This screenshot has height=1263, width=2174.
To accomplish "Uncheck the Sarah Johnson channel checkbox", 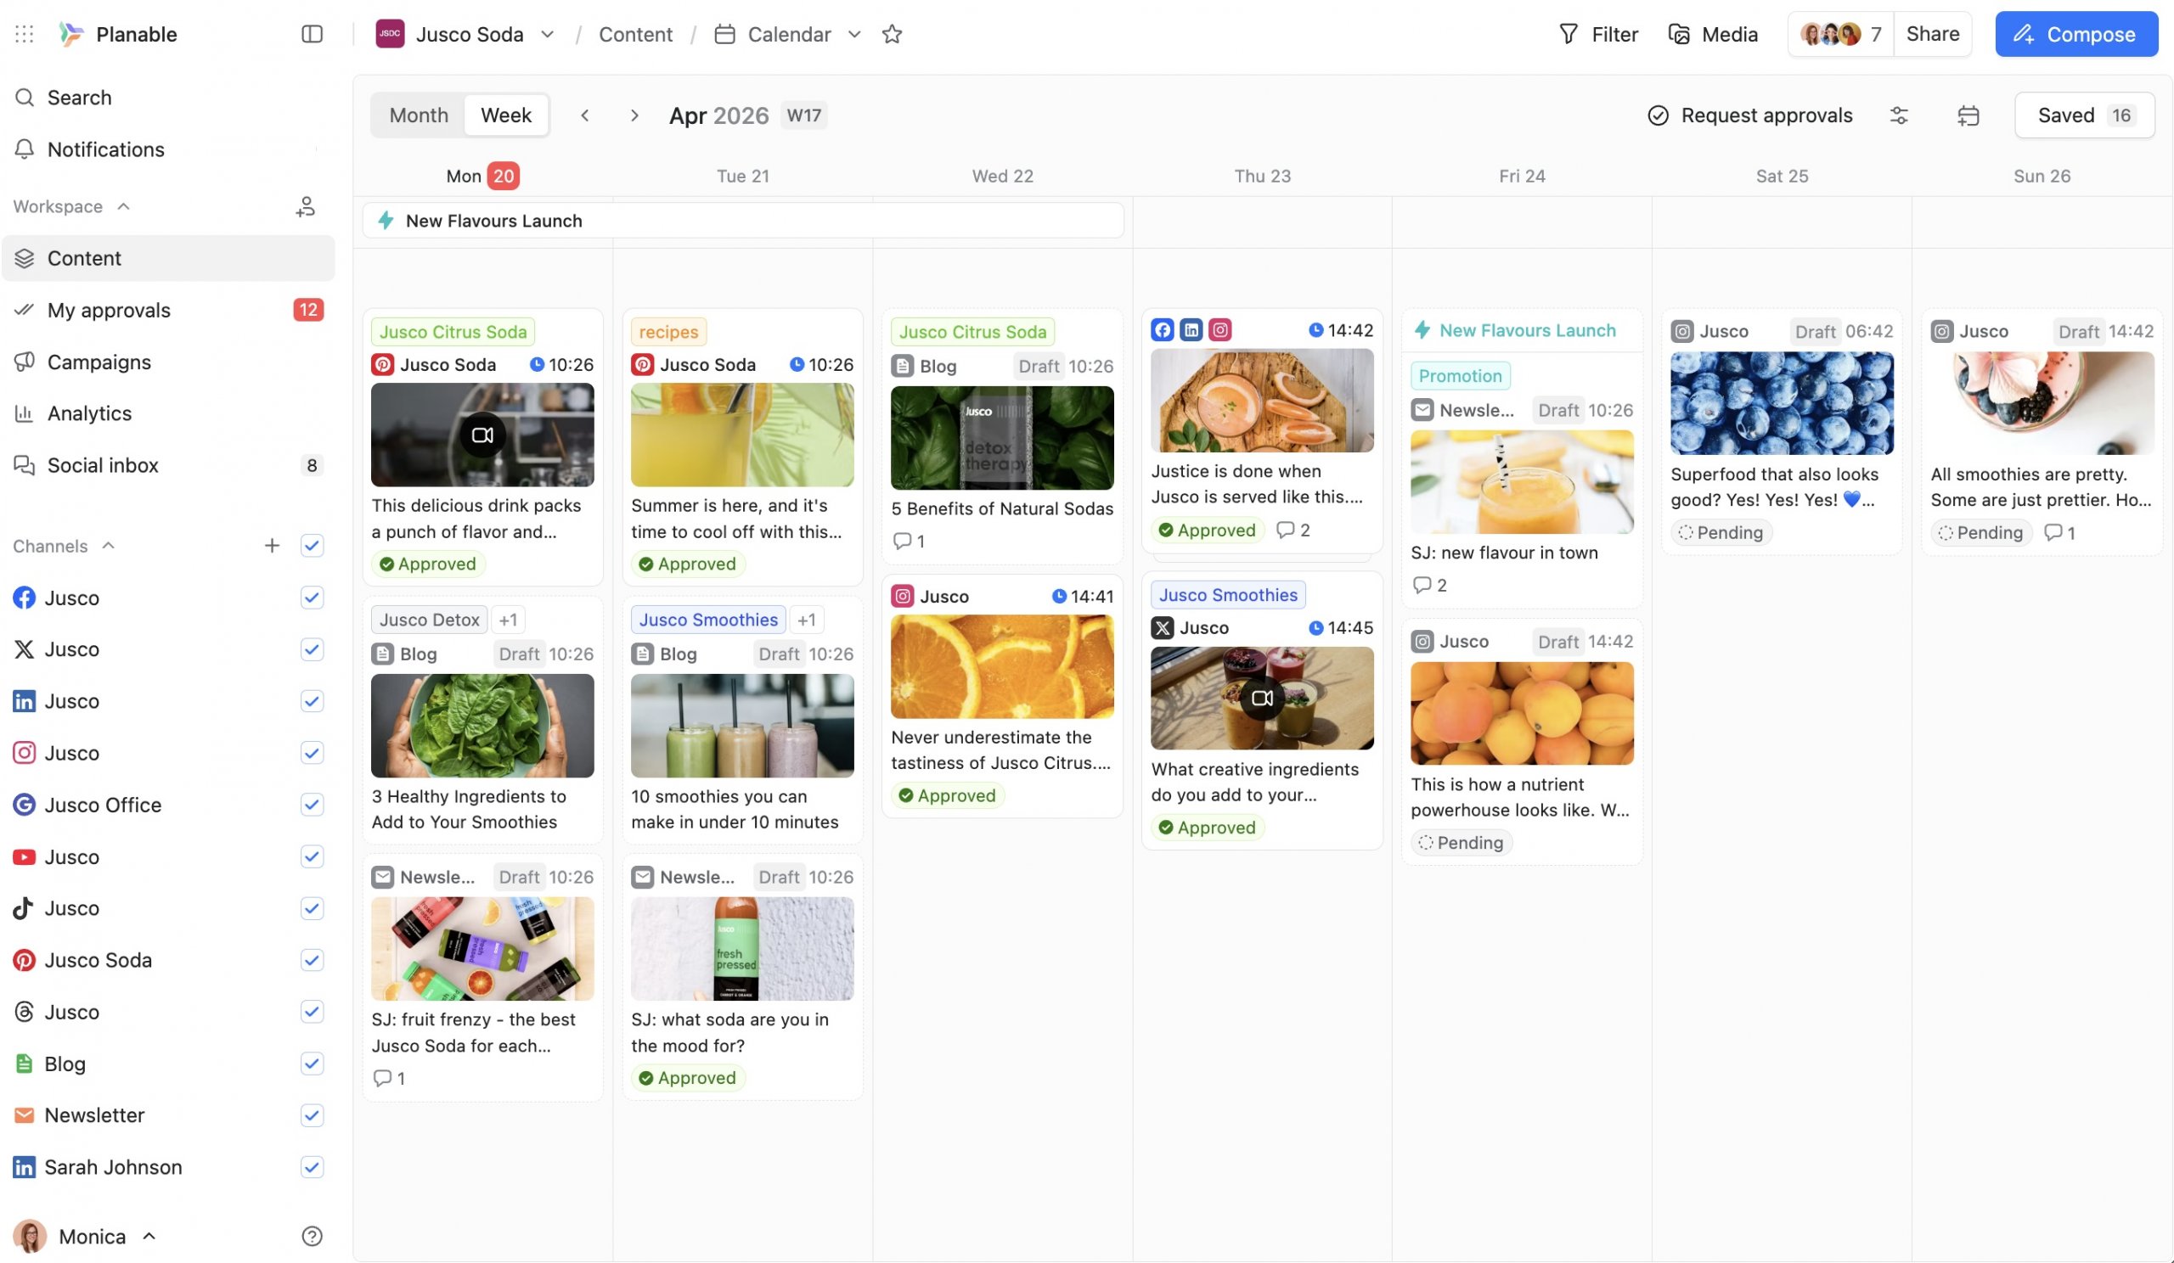I will [x=312, y=1166].
